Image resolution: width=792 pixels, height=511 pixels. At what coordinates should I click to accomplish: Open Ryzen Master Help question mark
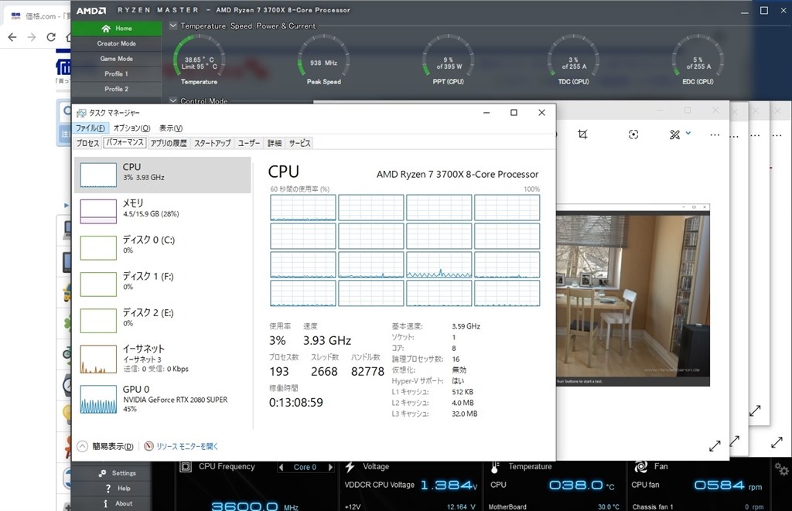(x=118, y=489)
